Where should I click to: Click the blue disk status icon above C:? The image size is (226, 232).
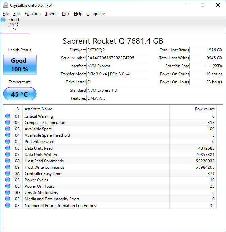coord(3,20)
